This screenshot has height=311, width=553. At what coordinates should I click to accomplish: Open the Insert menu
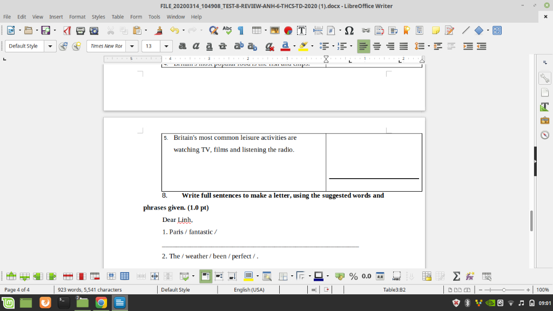coord(56,17)
